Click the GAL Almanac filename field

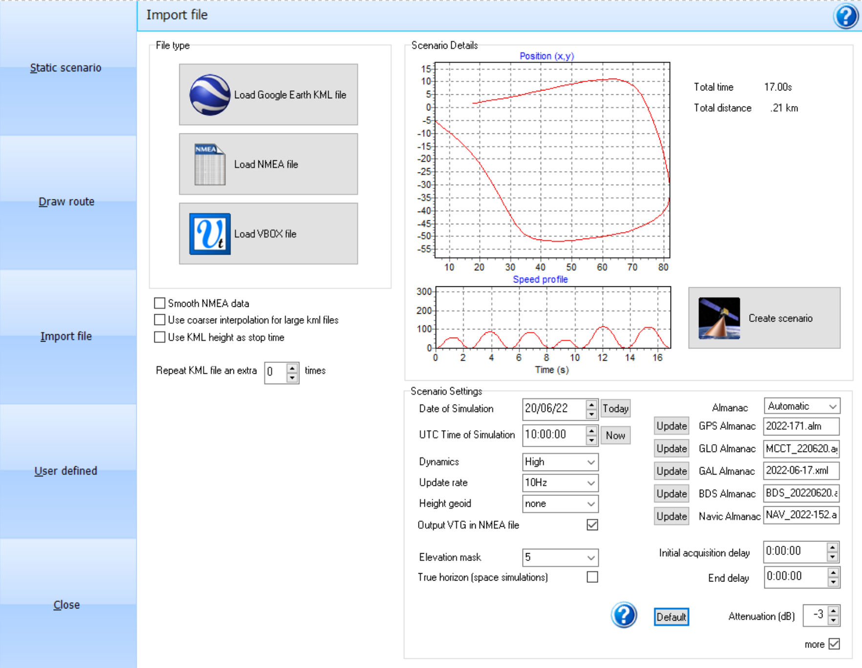pyautogui.click(x=801, y=471)
